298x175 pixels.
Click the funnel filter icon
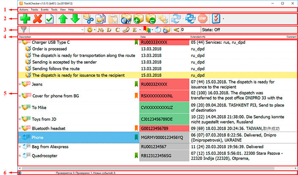pos(24,31)
